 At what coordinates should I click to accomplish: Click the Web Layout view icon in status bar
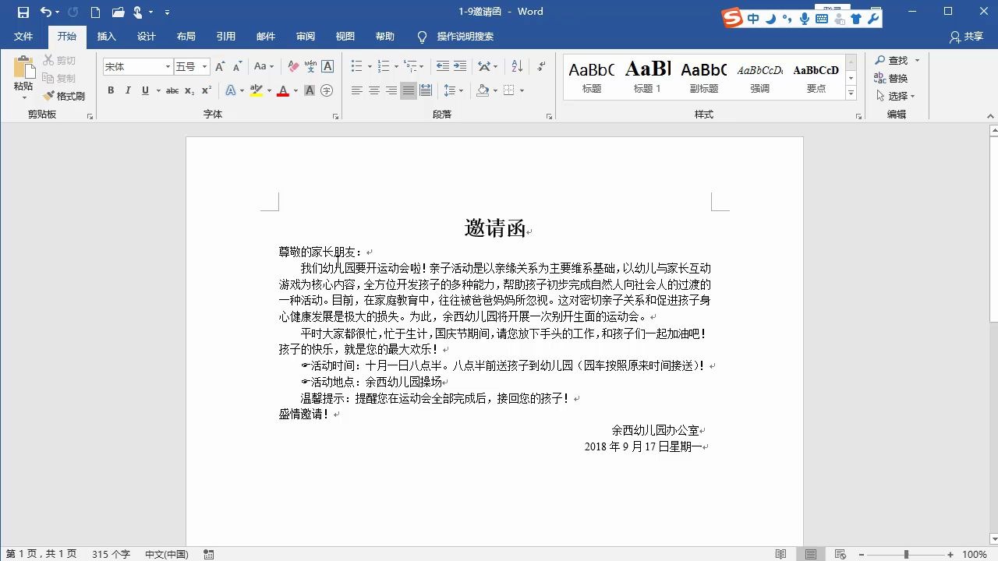[840, 555]
